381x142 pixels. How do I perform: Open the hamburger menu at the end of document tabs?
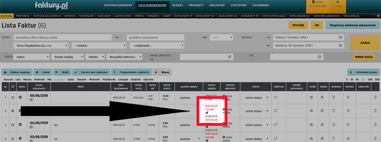pos(378,16)
